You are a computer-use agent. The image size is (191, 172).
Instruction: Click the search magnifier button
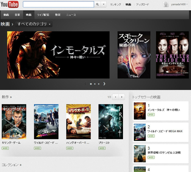pos(97,4)
